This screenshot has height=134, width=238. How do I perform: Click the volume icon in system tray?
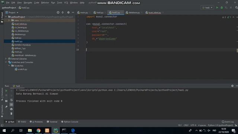pyautogui.click(x=209, y=131)
